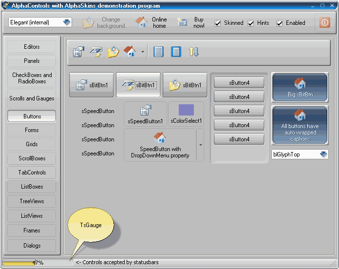Click the fourth sSpeedButton flat button
Viewport: 339px width, 269px height.
98,154
